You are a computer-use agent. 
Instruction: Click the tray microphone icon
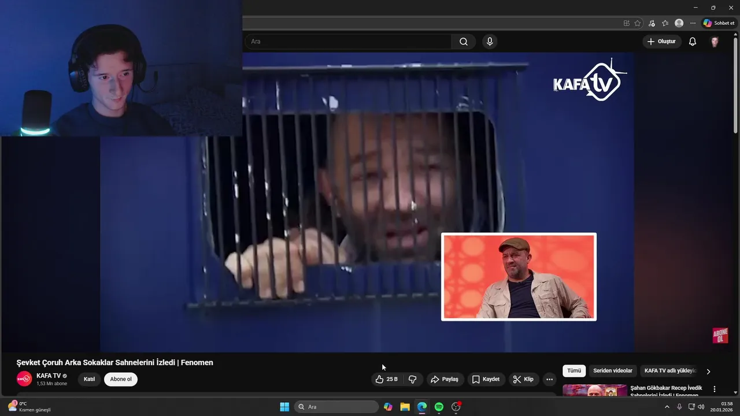[679, 407]
